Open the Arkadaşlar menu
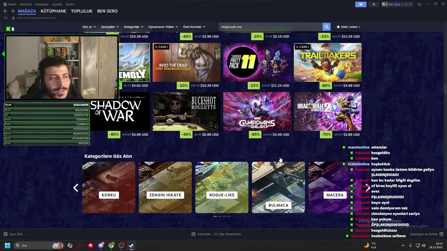 (42, 4)
